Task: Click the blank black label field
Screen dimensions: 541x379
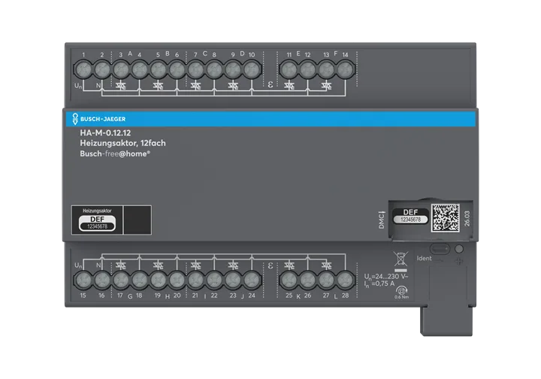Action: tap(138, 220)
